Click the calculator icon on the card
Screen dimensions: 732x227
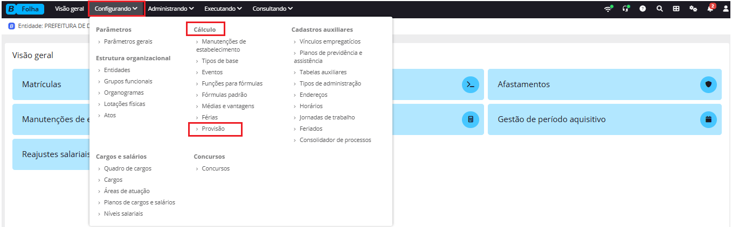471,119
